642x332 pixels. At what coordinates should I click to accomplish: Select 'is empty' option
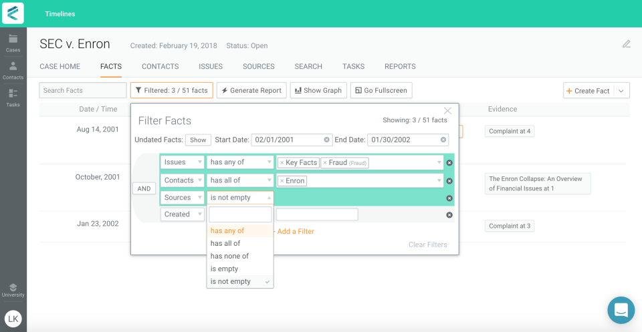click(x=240, y=269)
